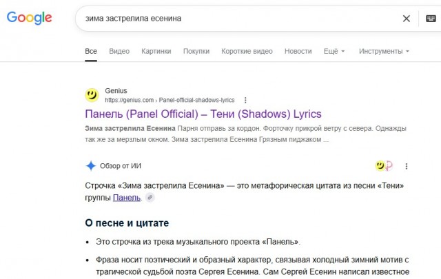Click the Genius favicon of the result

click(92, 95)
